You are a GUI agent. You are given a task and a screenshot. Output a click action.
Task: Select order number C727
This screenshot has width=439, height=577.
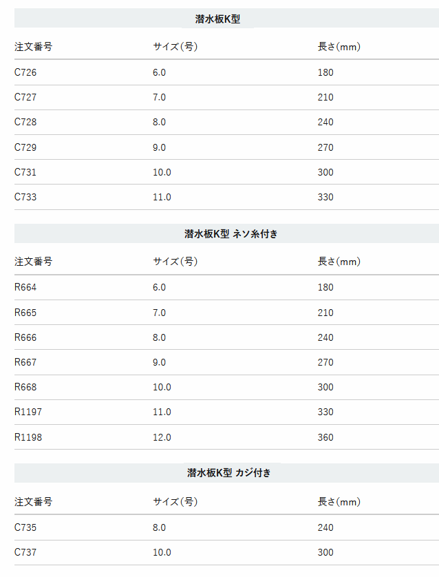click(25, 97)
